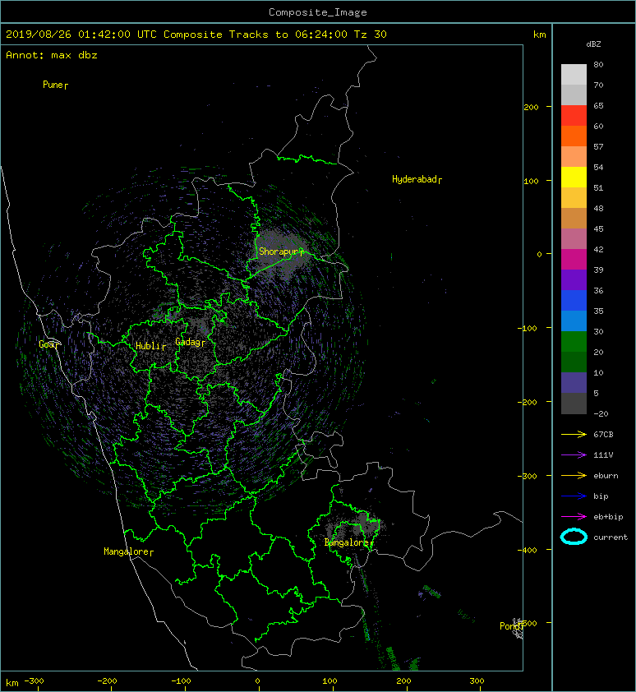
Task: Click the 48 dBZ brown-orange swatch
Action: click(x=574, y=218)
